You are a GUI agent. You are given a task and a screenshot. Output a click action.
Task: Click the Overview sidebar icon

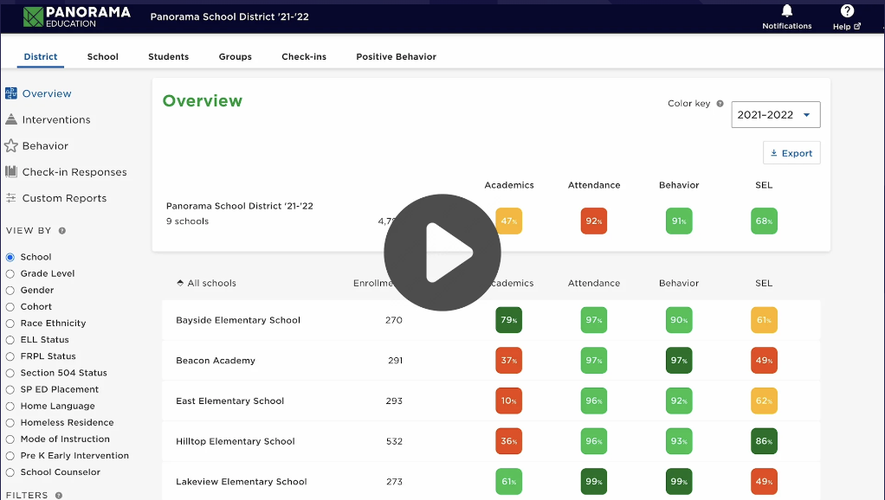(10, 93)
